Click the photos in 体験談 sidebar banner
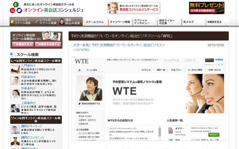239x149 pixels. (51, 36)
